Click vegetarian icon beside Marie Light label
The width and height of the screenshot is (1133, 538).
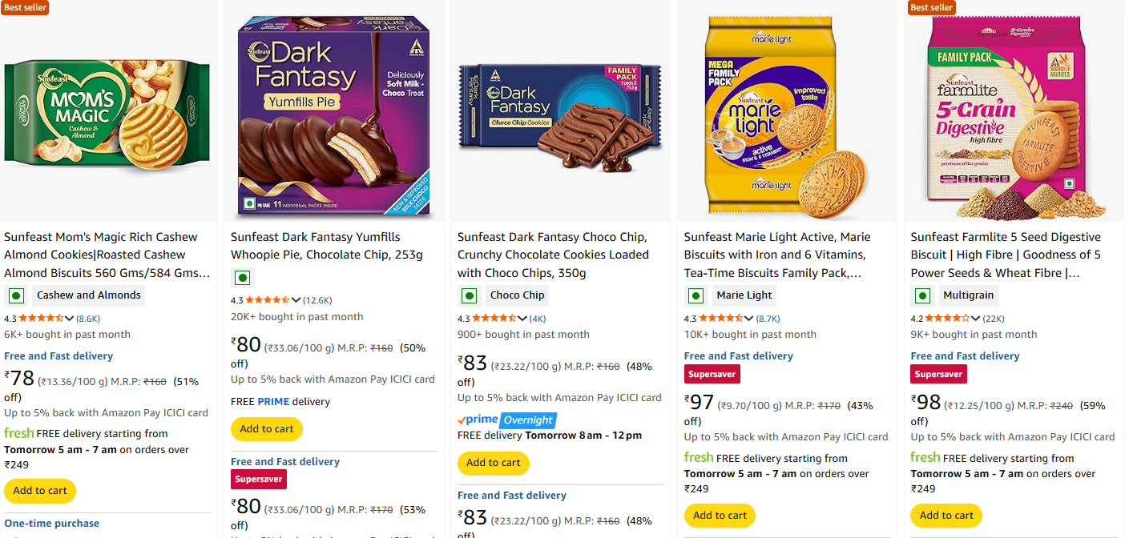(x=696, y=295)
